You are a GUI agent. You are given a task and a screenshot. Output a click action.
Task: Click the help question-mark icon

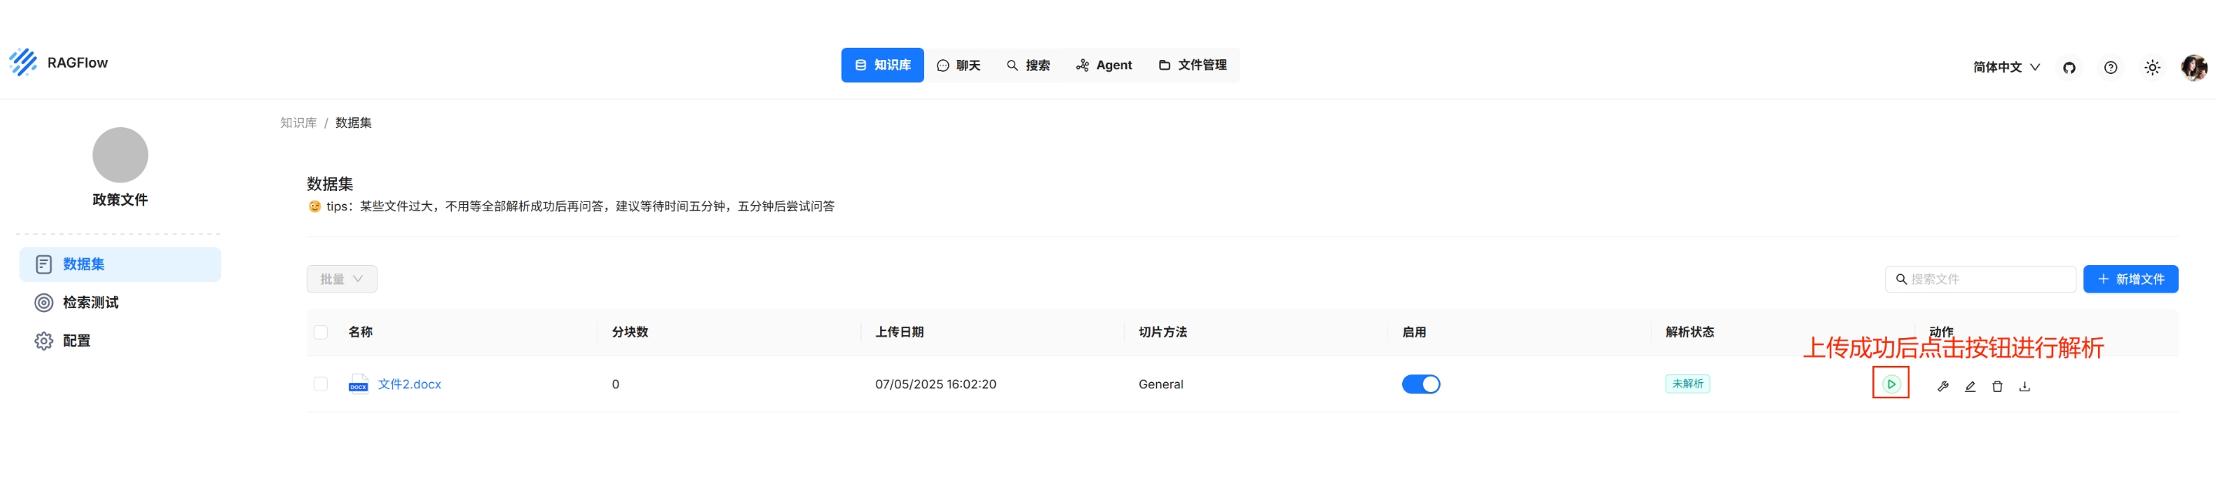pyautogui.click(x=2110, y=67)
